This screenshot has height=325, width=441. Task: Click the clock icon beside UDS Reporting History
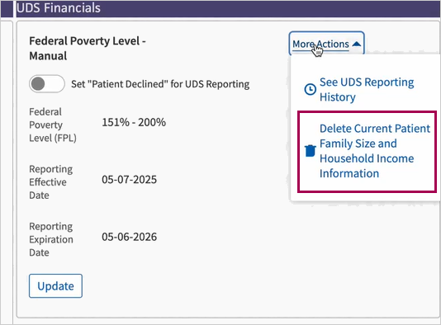coord(311,89)
